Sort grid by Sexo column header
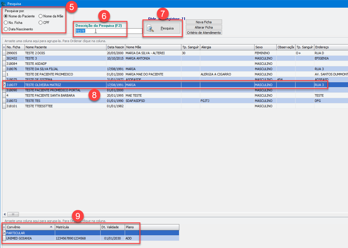Image resolution: width=348 pixels, height=248 pixels. point(265,47)
